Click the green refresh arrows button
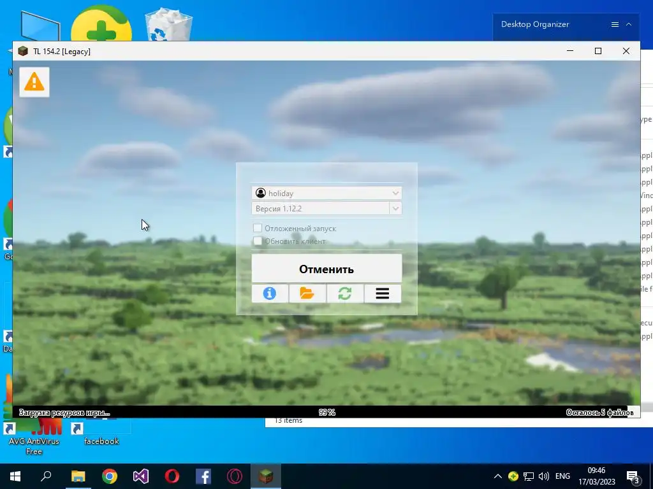 [x=345, y=294]
